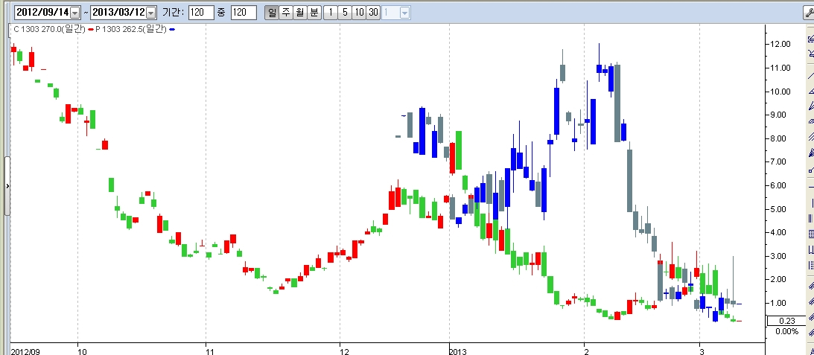Open the start date 2012/09/14 dropdown

(x=74, y=13)
